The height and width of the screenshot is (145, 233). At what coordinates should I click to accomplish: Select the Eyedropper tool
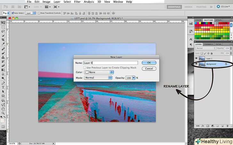pos(3,44)
